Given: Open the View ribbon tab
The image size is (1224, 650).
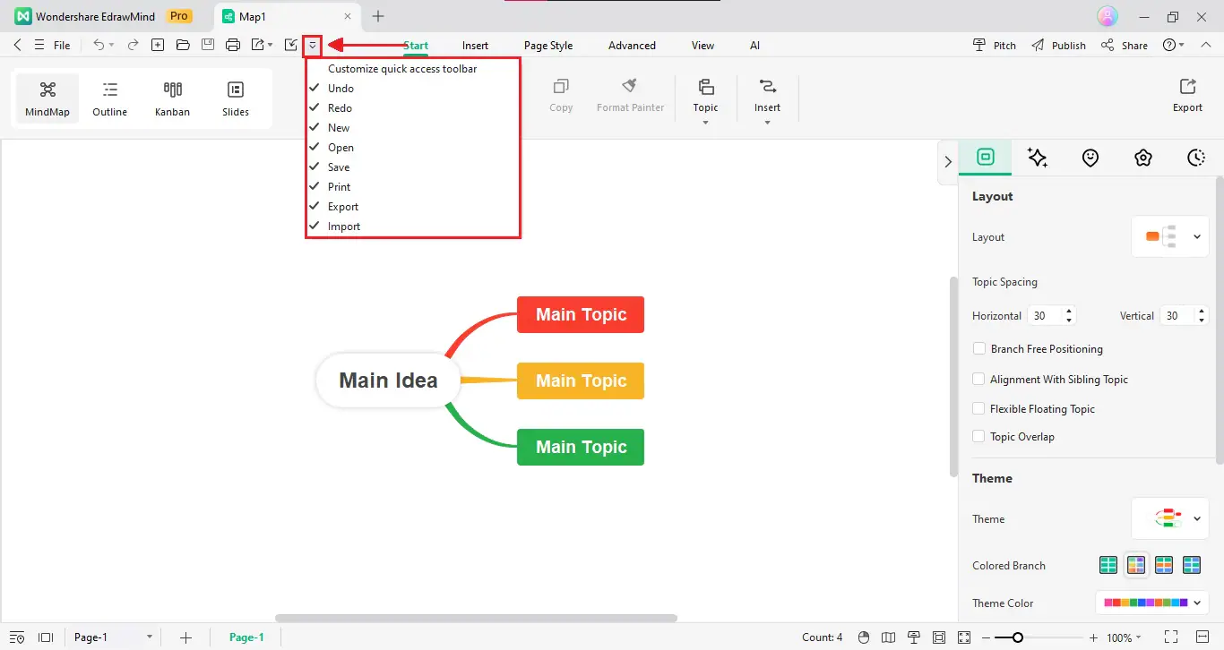Looking at the screenshot, I should click(703, 46).
